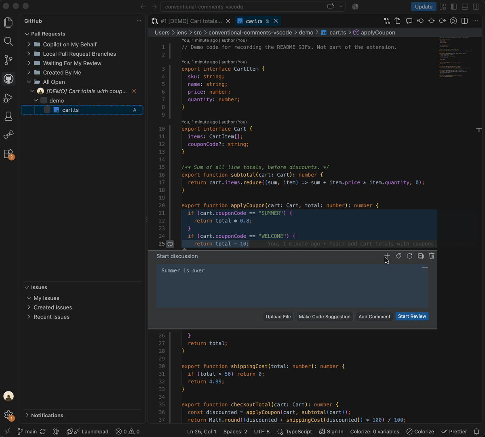Toggle the bottom panel layout button
Screen dimensions: 485x437
[465, 6]
